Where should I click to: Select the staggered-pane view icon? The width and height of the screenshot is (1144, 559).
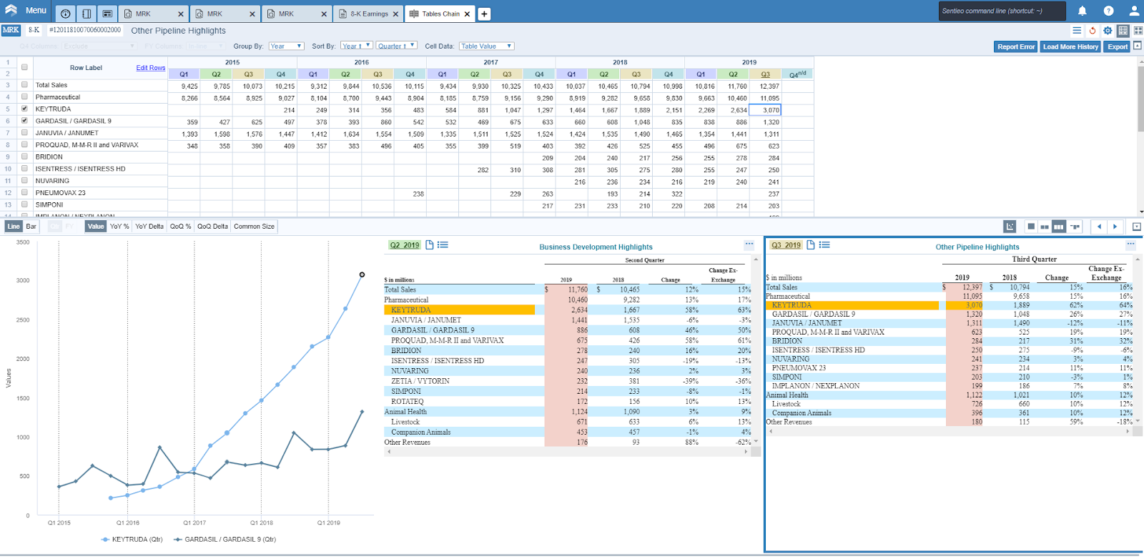click(1075, 227)
